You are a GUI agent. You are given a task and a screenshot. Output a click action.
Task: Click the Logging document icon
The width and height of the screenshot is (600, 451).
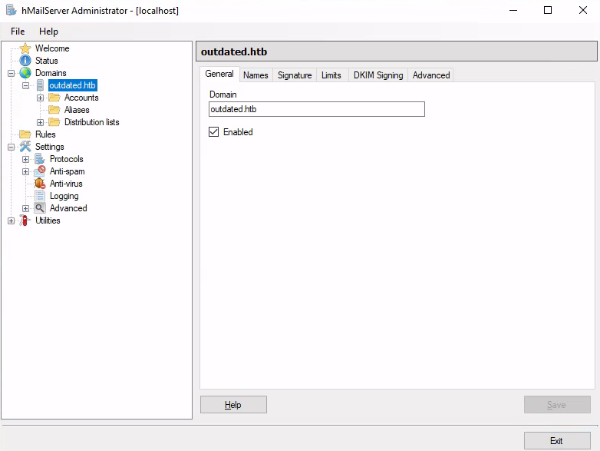point(40,196)
